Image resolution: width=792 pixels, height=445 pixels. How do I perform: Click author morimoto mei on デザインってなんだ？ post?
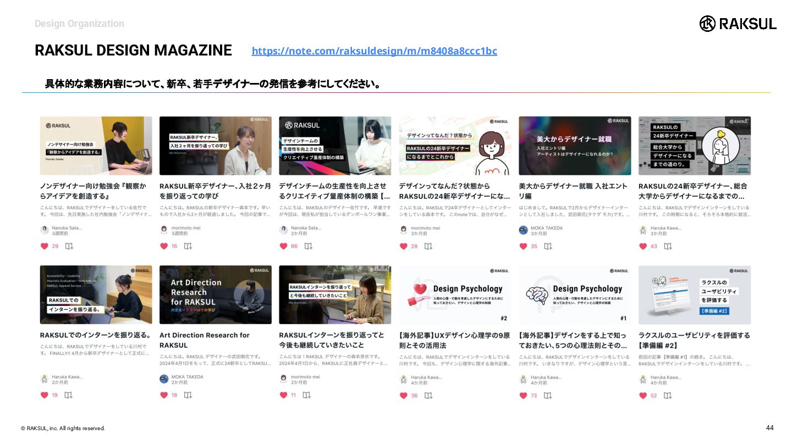point(425,228)
